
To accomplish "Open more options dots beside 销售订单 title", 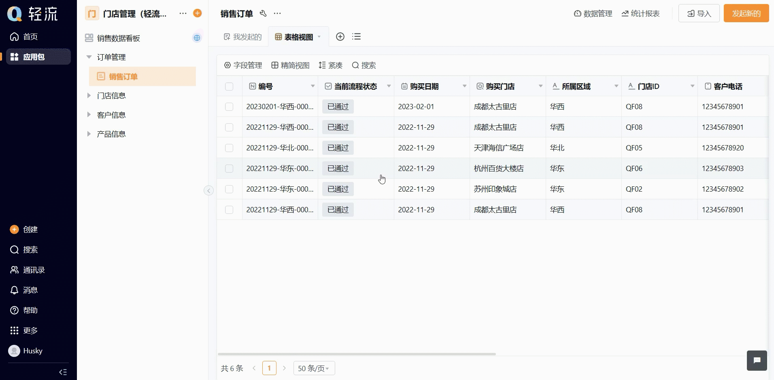I will [x=277, y=13].
